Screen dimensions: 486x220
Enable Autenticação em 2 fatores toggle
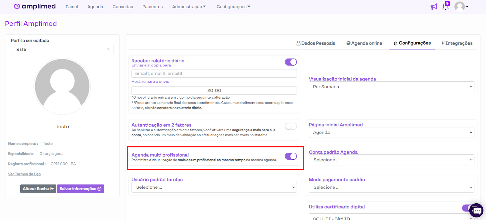291,126
